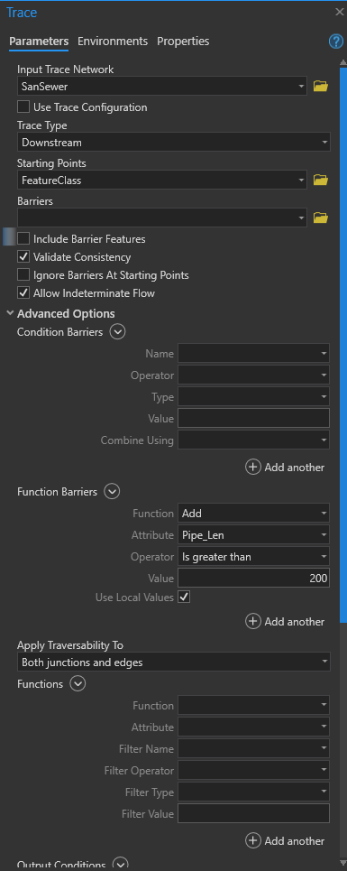Browse for Input Trace Network folder

pos(320,86)
